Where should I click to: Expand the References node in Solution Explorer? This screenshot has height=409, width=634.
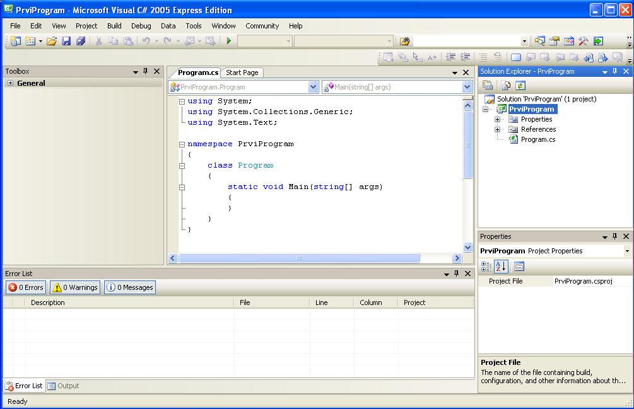point(497,130)
